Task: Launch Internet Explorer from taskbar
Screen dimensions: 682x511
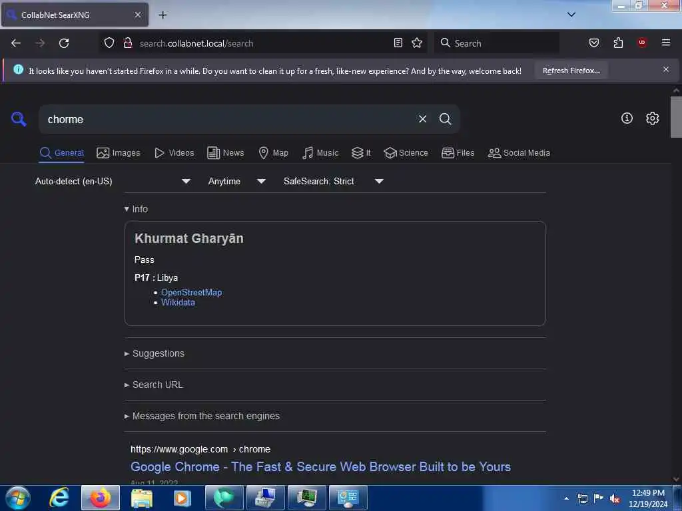Action: click(x=59, y=498)
